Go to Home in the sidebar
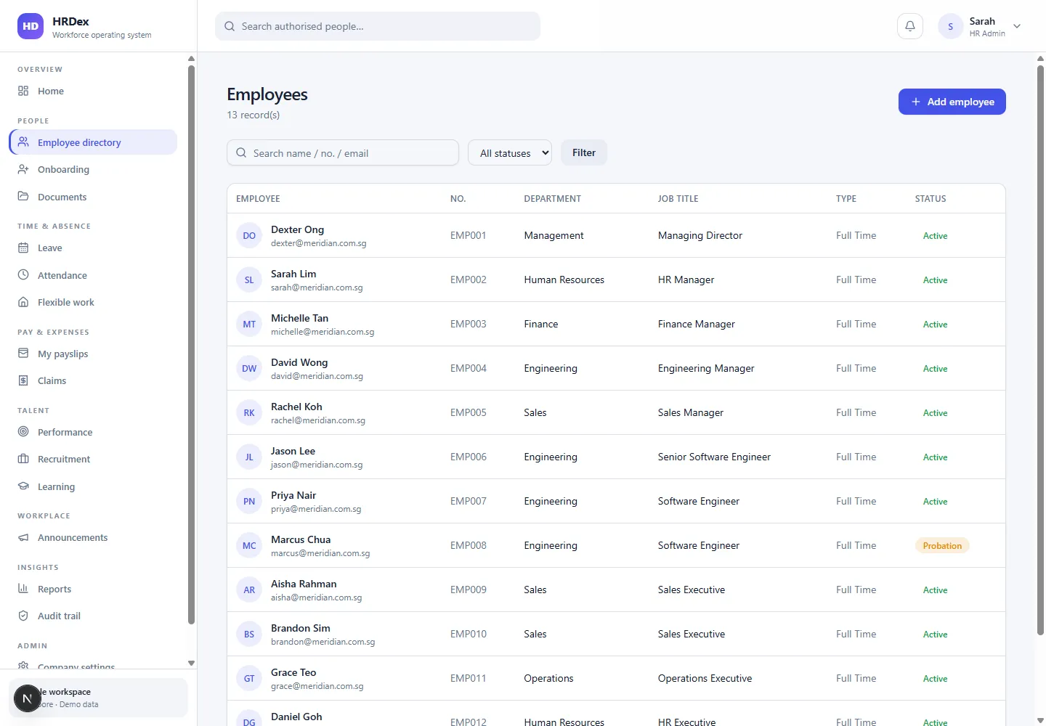1046x726 pixels. pos(93,91)
